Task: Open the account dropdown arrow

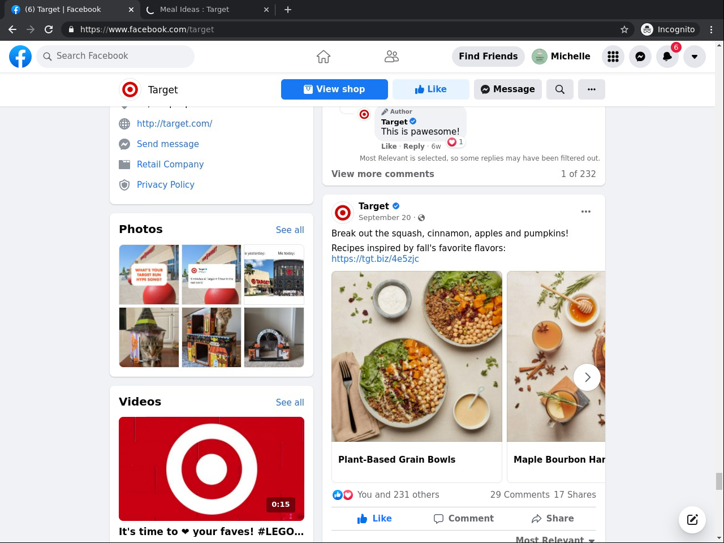Action: tap(695, 57)
